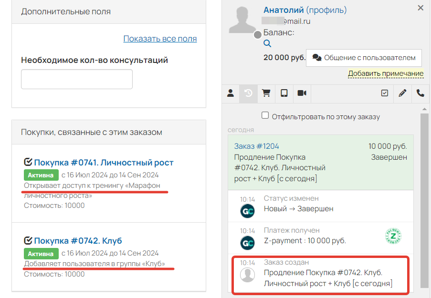Open the tablet device tab icon

pyautogui.click(x=284, y=93)
